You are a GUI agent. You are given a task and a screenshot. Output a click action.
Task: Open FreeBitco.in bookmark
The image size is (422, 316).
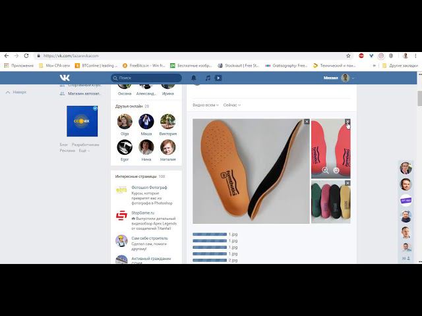(144, 66)
